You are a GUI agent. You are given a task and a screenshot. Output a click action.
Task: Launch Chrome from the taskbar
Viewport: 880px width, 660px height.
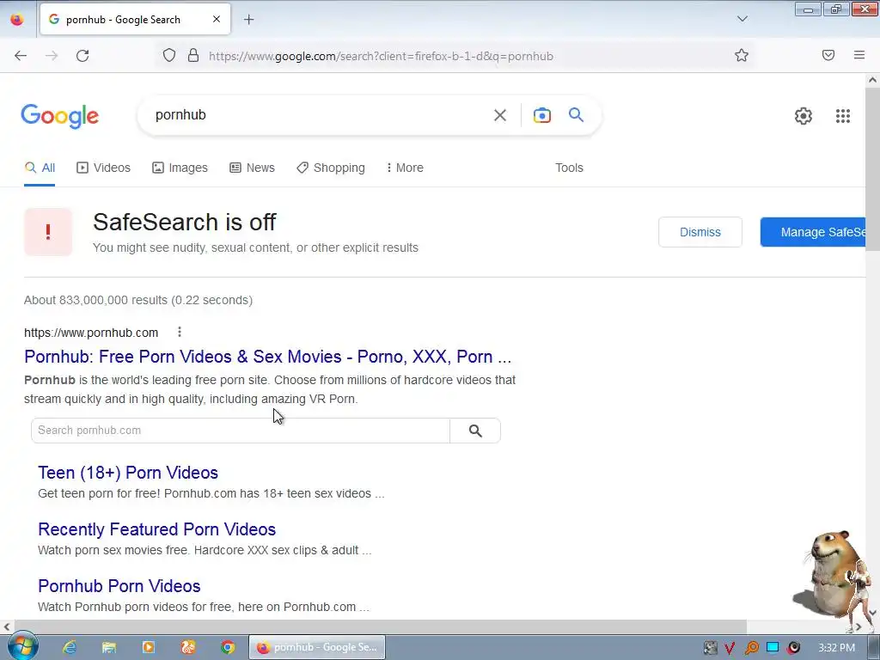[228, 647]
